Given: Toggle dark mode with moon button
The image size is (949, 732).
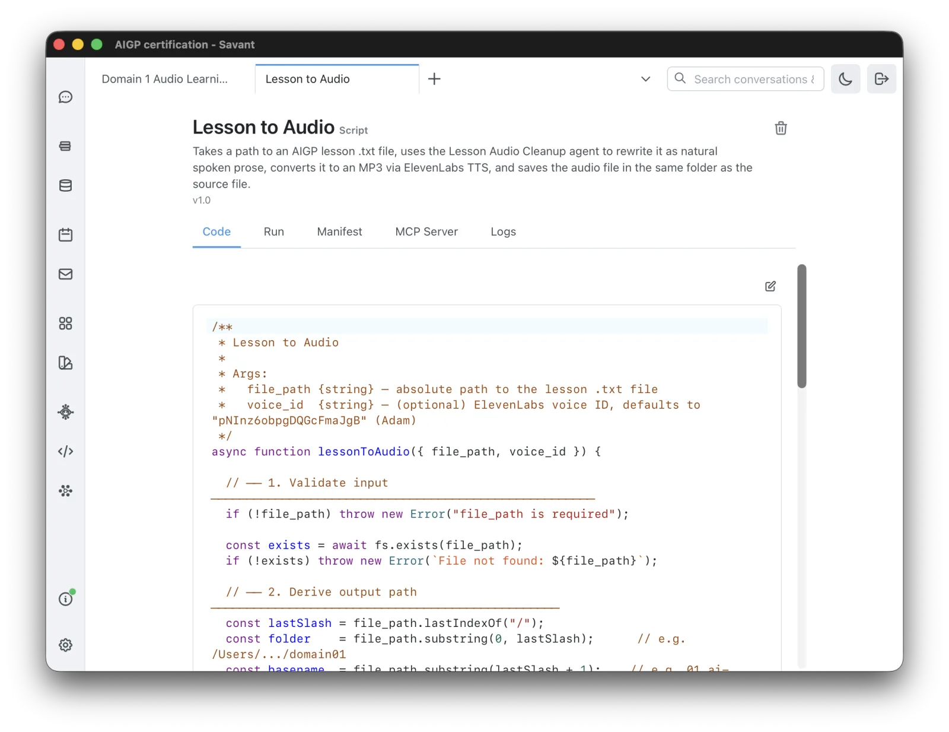Looking at the screenshot, I should coord(845,79).
